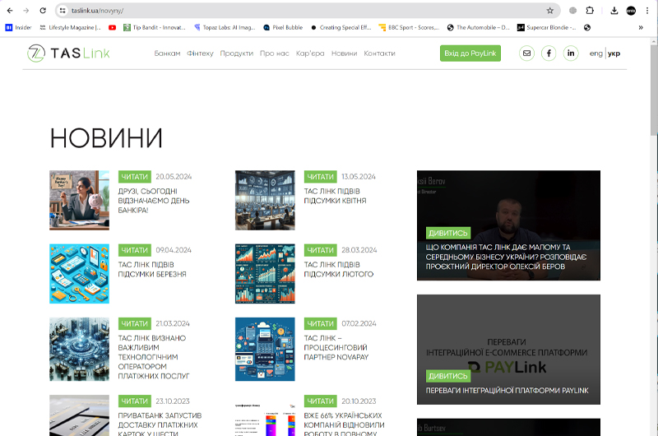658x436 pixels.
Task: Click the piggy bank Banker's Day thumbnail
Action: coord(79,200)
